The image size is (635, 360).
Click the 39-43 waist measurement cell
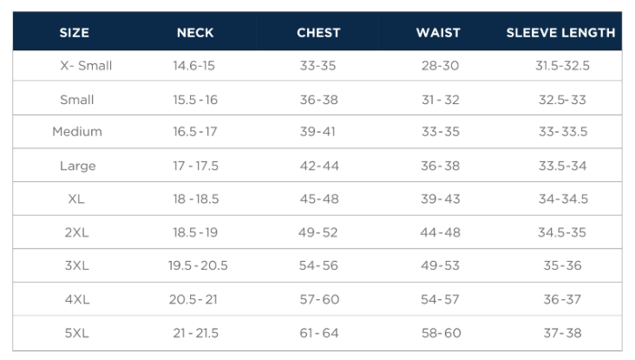(x=440, y=199)
